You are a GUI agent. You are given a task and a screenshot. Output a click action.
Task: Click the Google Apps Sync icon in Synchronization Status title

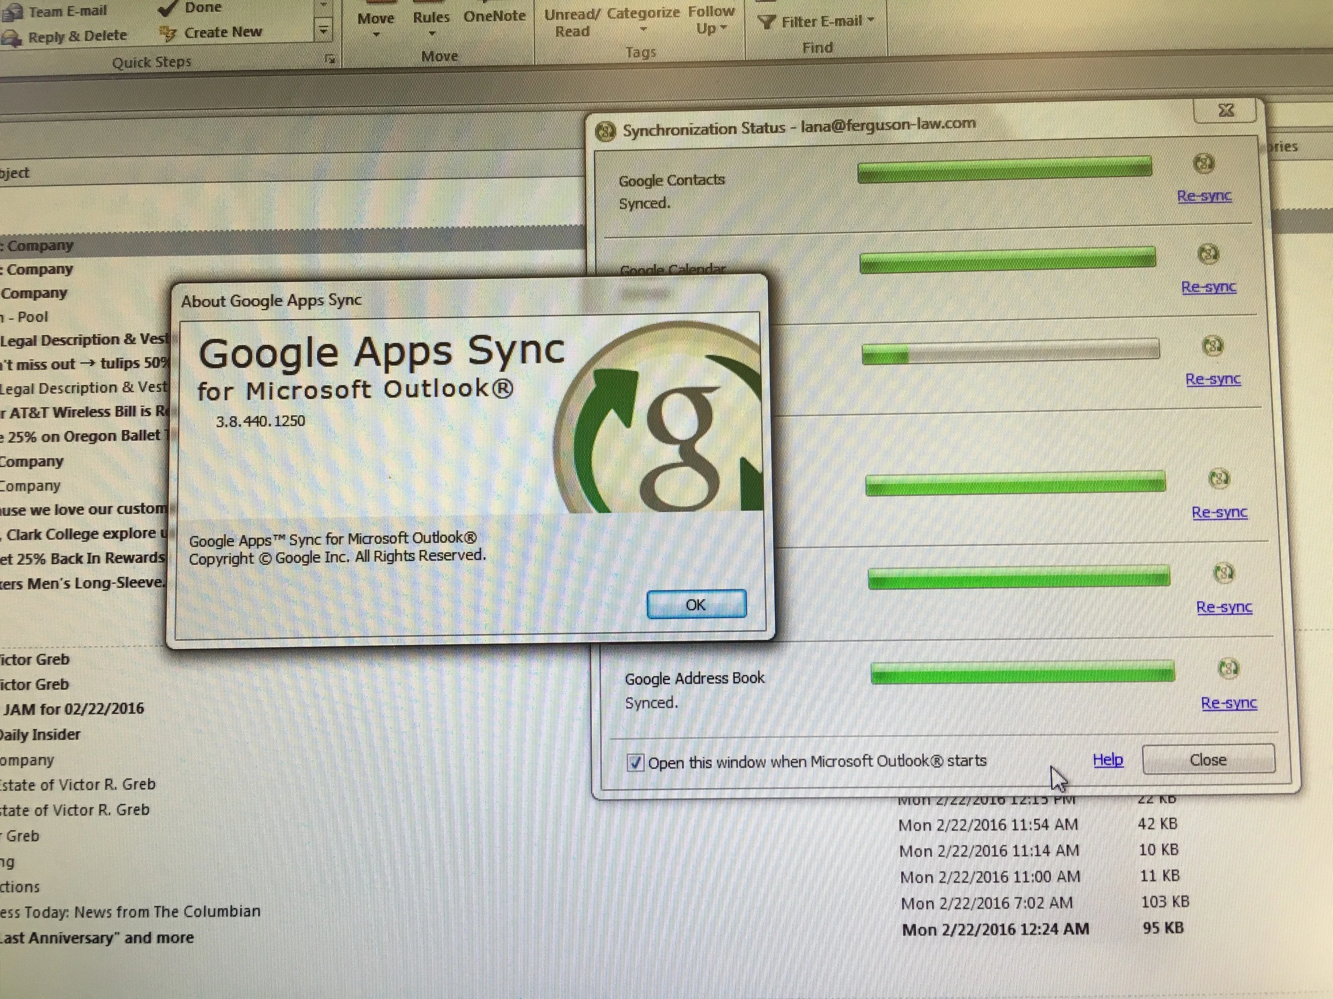[605, 131]
